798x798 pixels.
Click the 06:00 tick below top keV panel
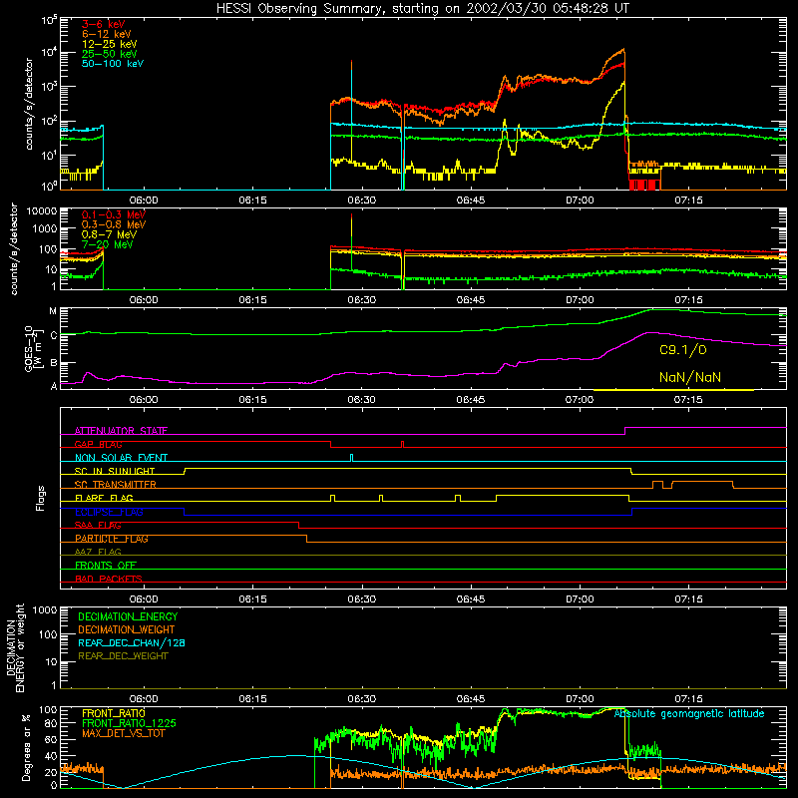144,200
